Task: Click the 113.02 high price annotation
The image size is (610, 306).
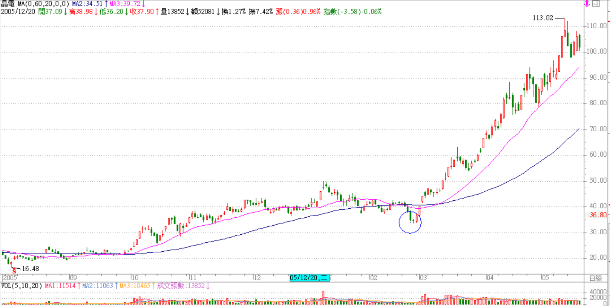Action: (543, 18)
